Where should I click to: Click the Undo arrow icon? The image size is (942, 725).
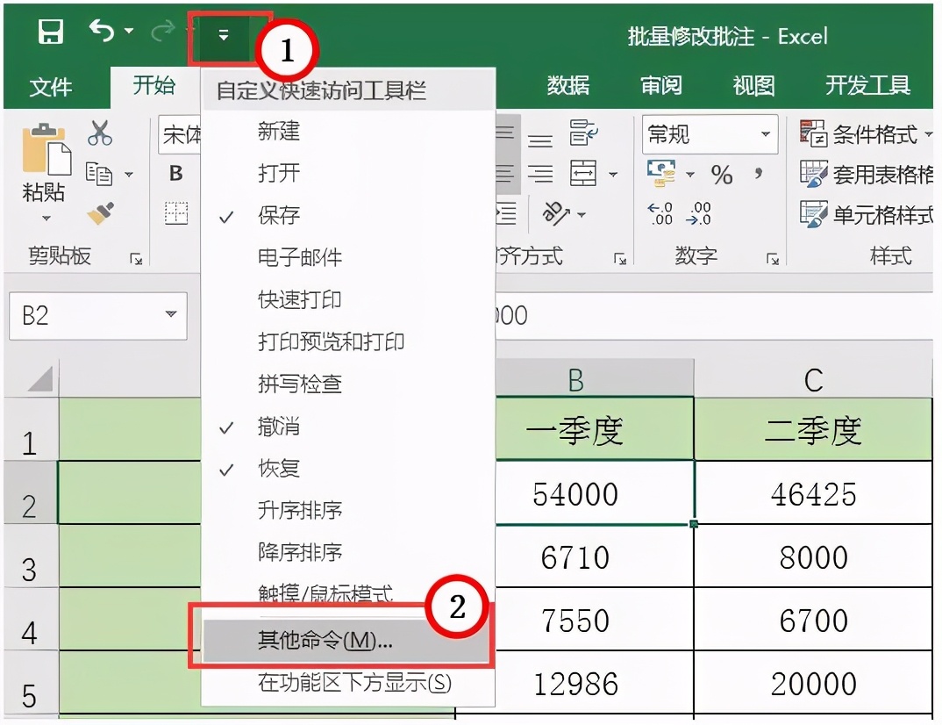(x=102, y=31)
